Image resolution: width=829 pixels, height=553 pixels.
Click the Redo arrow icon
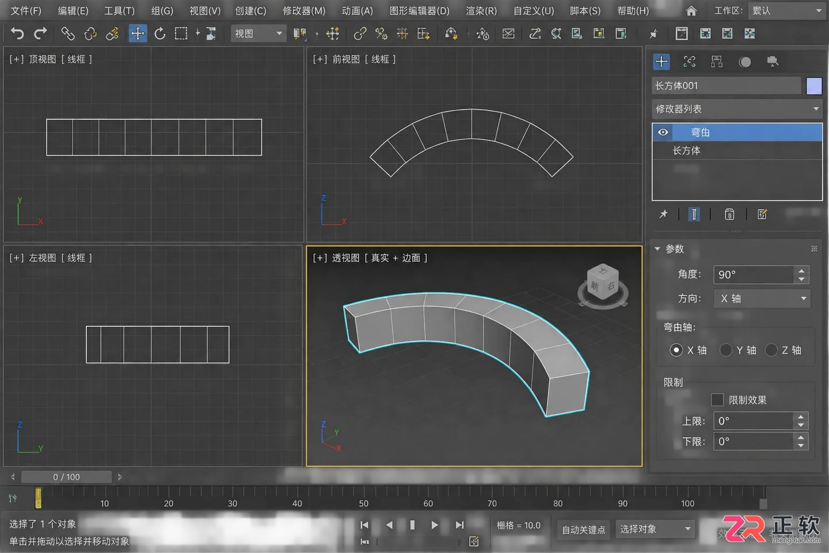coord(40,34)
